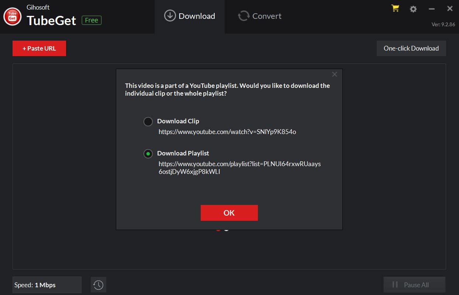Click the Free license badge
The height and width of the screenshot is (295, 459).
pyautogui.click(x=92, y=20)
